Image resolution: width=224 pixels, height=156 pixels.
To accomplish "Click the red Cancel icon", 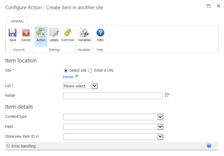I will [26, 33].
